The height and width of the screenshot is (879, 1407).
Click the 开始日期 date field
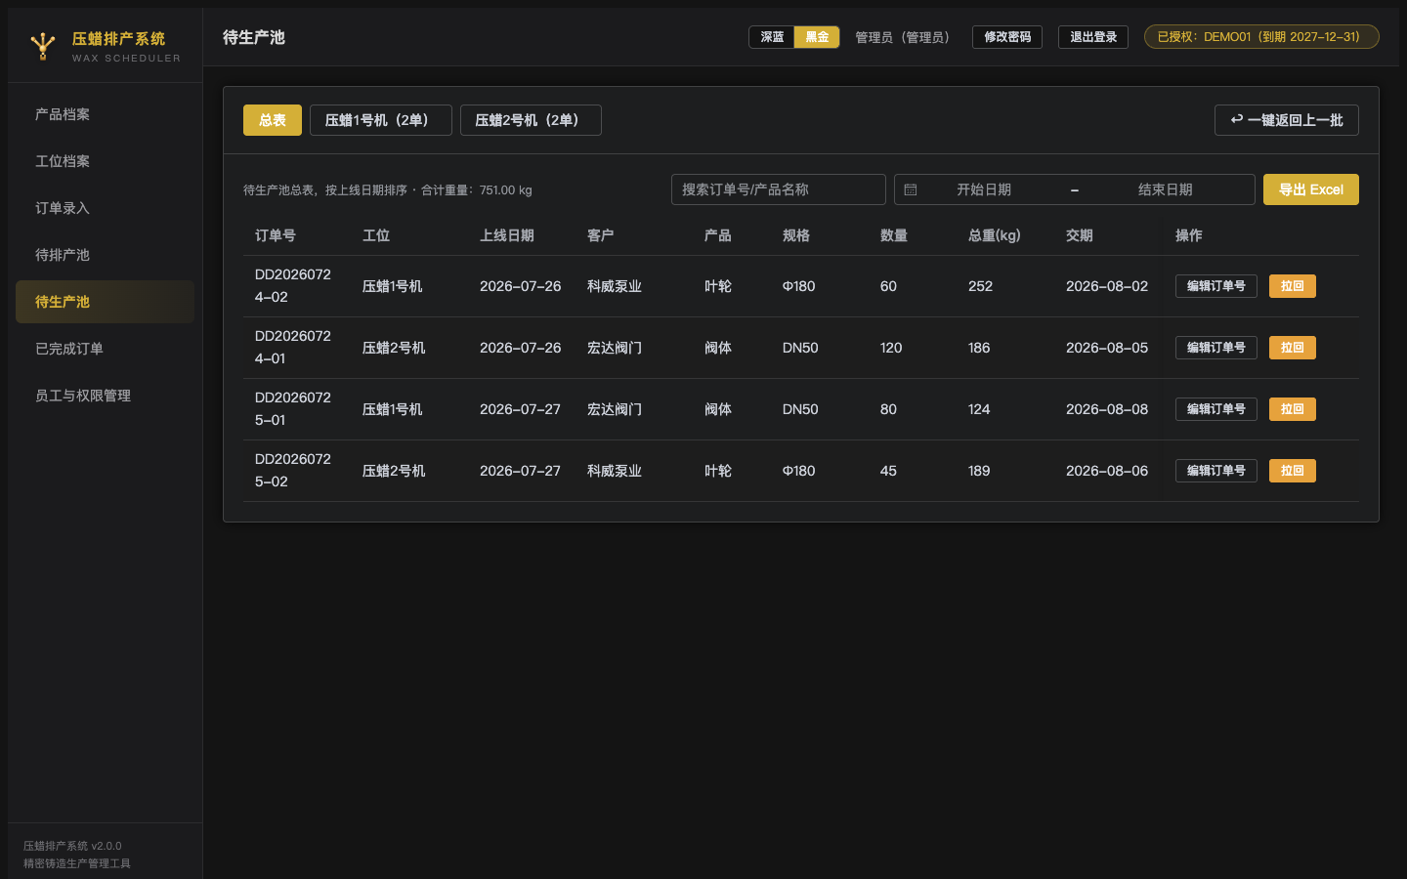[x=984, y=189]
